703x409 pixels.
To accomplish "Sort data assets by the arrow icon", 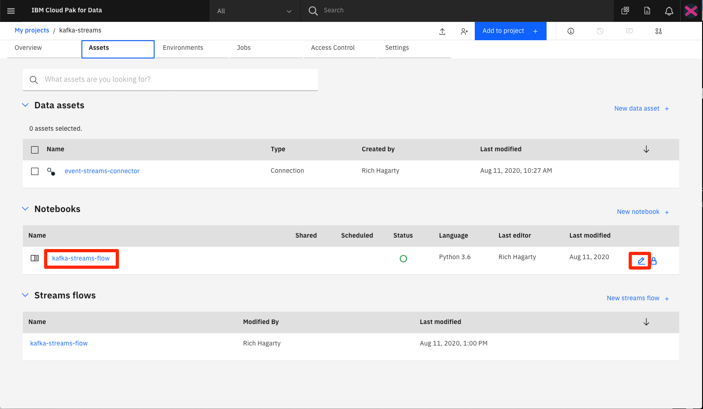I will 646,149.
